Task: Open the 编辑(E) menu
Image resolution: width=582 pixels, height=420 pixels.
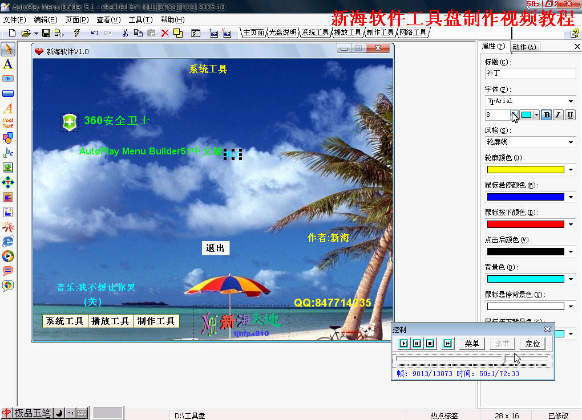Action: pyautogui.click(x=46, y=19)
